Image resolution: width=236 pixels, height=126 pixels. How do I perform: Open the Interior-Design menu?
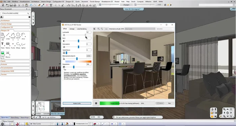coord(46,1)
